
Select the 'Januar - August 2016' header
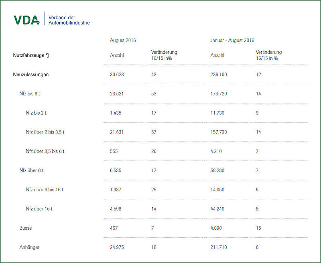pyautogui.click(x=232, y=40)
